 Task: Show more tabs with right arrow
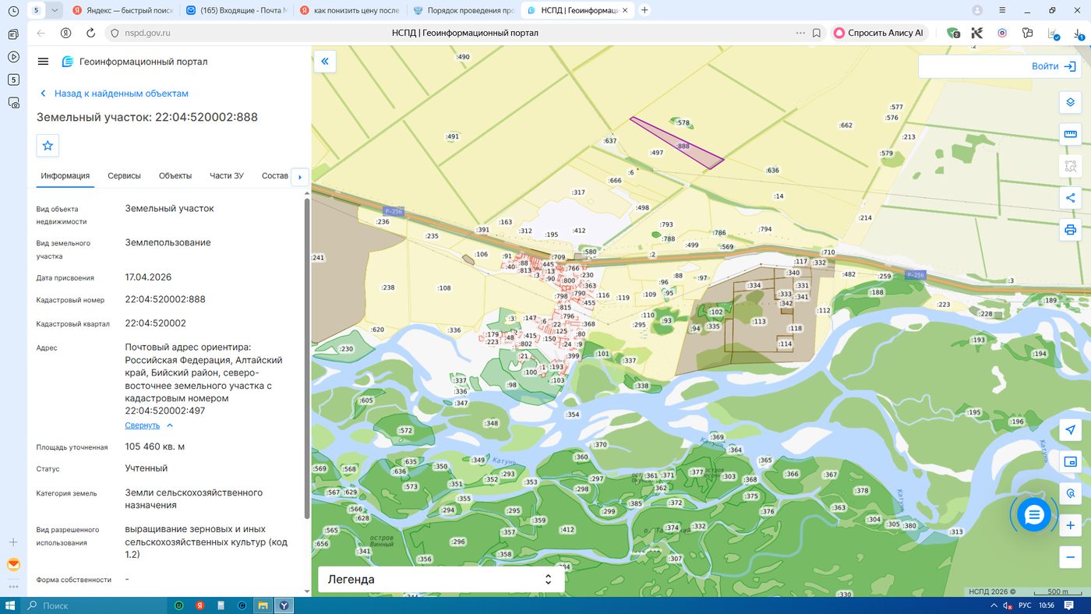click(300, 177)
